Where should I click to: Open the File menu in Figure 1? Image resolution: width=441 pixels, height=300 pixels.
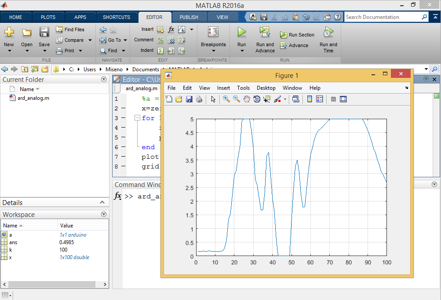tap(171, 88)
